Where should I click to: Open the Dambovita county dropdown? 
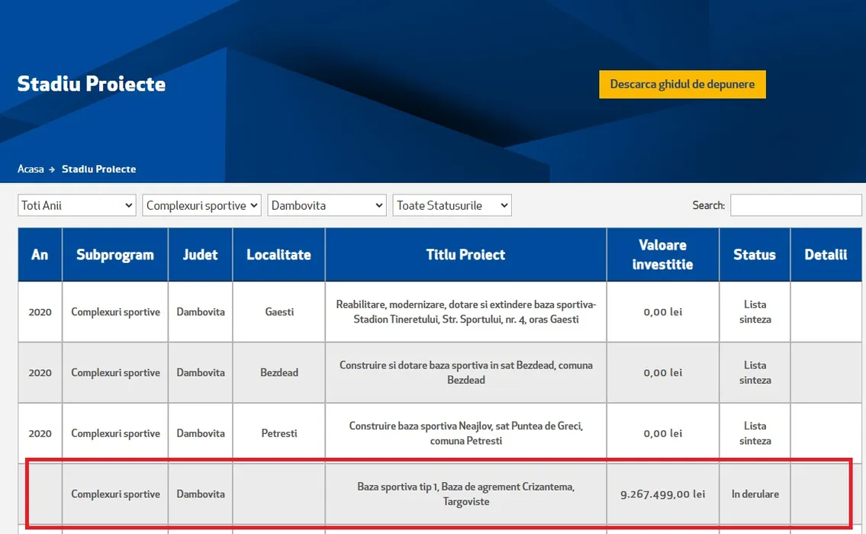click(x=327, y=205)
